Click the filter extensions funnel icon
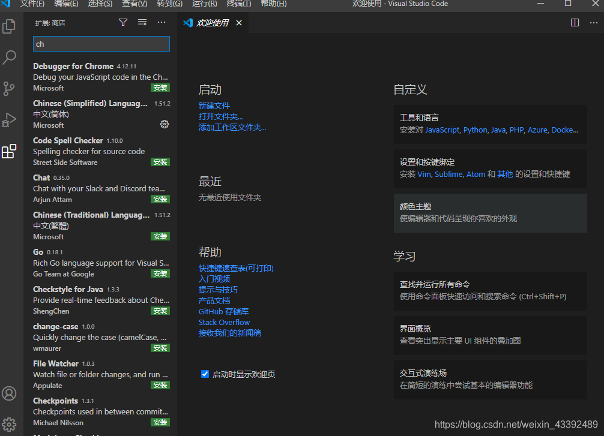 pos(123,22)
